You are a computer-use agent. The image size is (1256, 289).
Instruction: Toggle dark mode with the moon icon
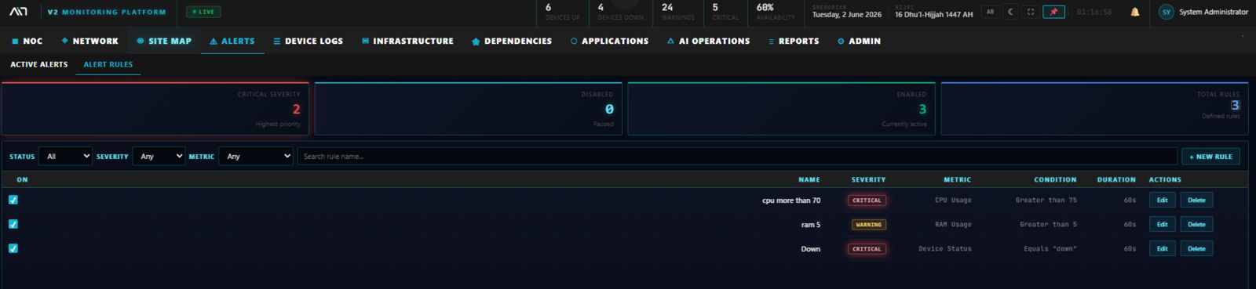coord(1010,12)
